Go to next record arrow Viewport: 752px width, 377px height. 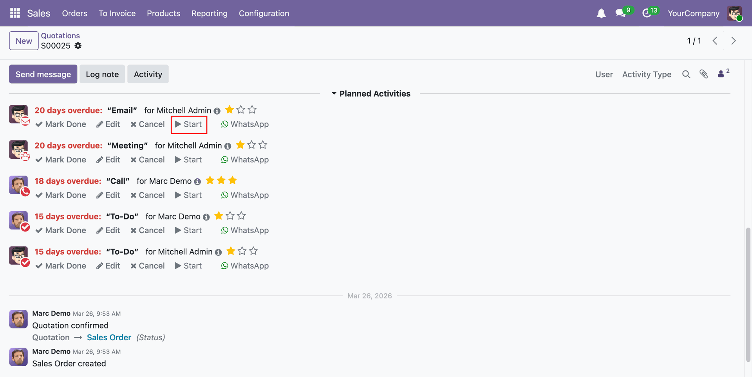click(733, 41)
